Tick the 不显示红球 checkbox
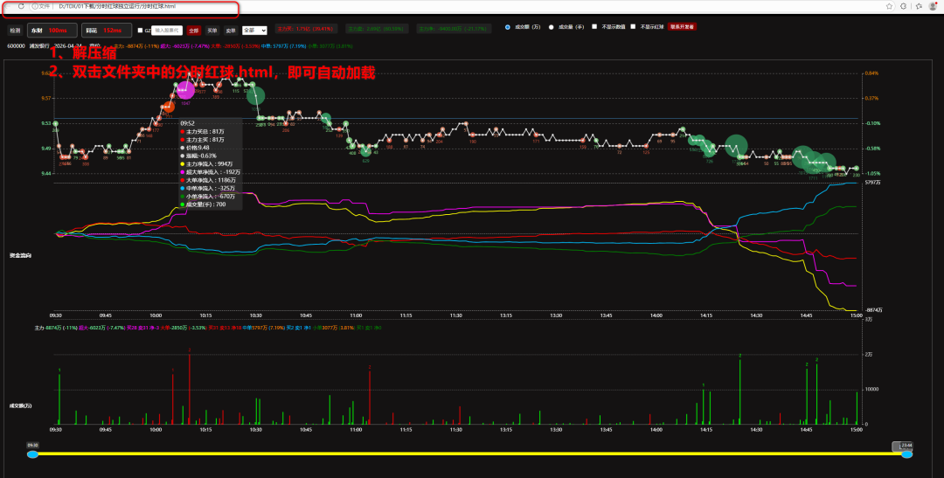 (x=634, y=27)
